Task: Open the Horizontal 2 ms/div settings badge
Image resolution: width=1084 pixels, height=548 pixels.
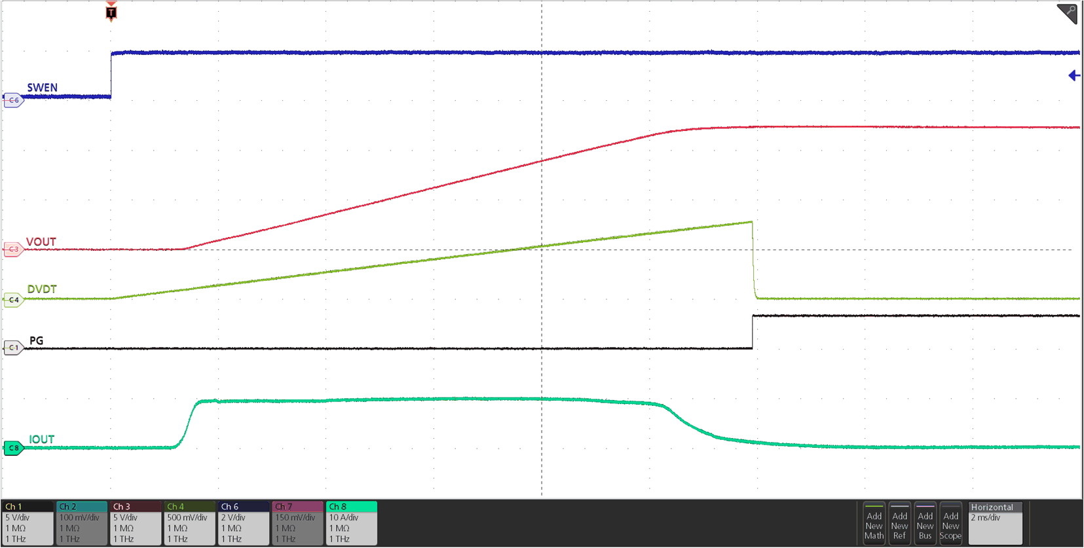Action: tap(995, 523)
